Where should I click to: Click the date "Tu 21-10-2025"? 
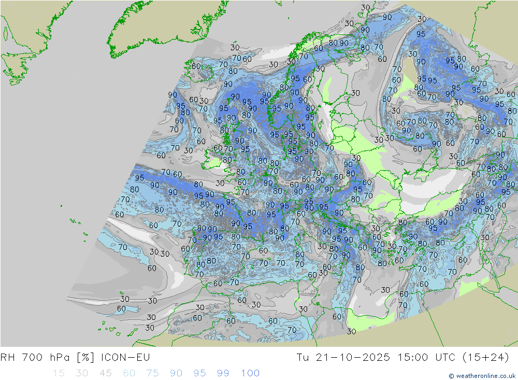pos(343,358)
